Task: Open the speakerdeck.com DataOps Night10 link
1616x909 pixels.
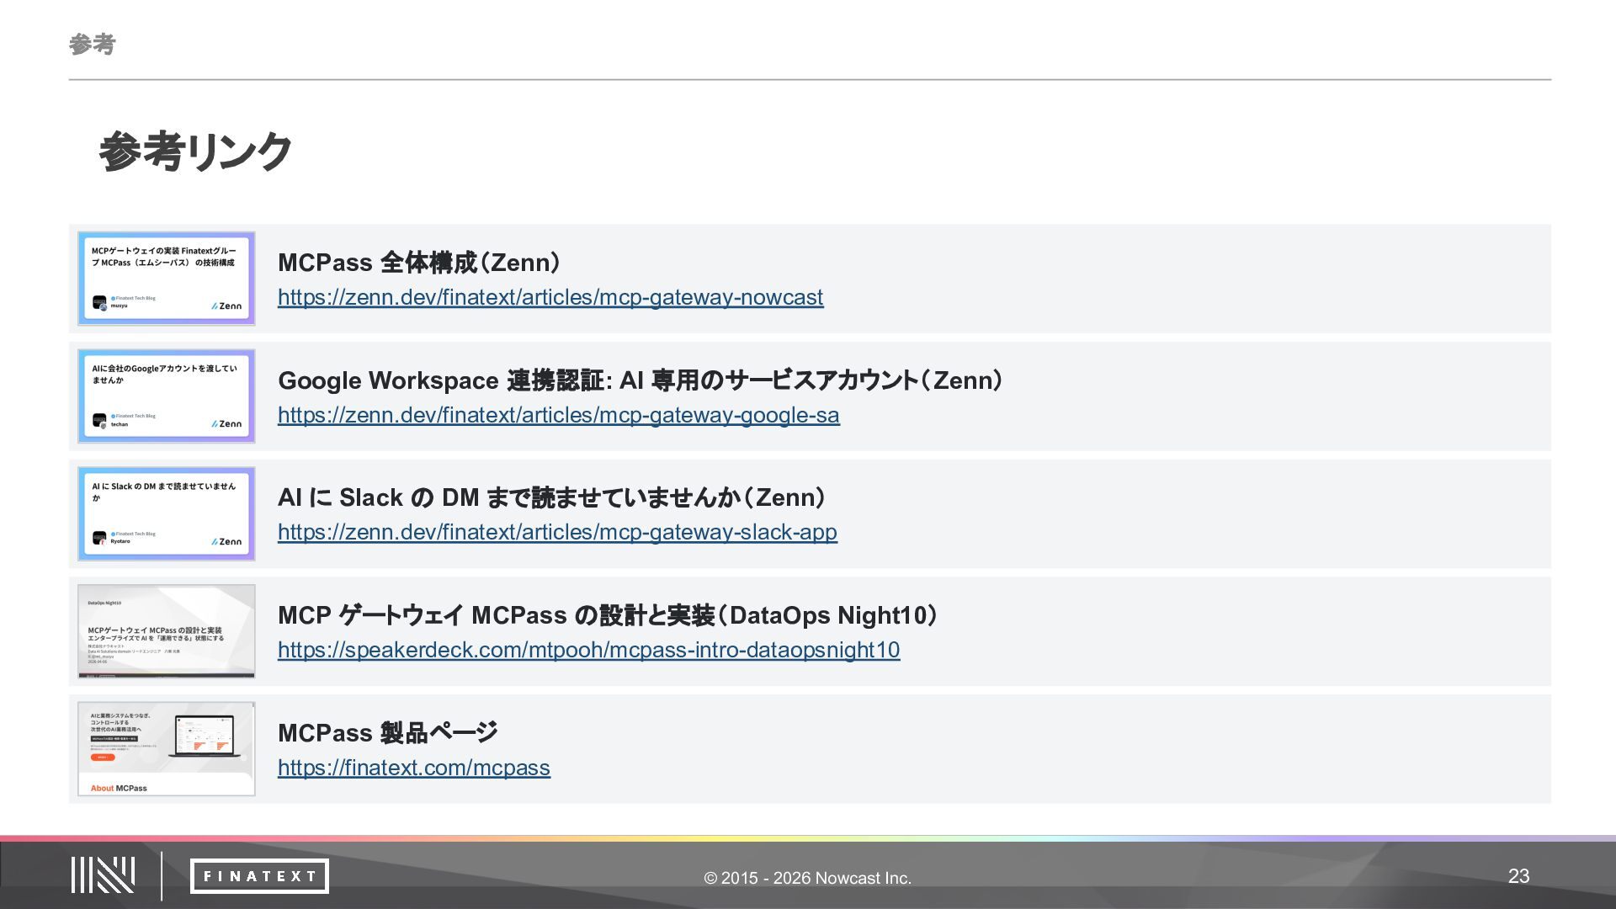Action: tap(589, 650)
